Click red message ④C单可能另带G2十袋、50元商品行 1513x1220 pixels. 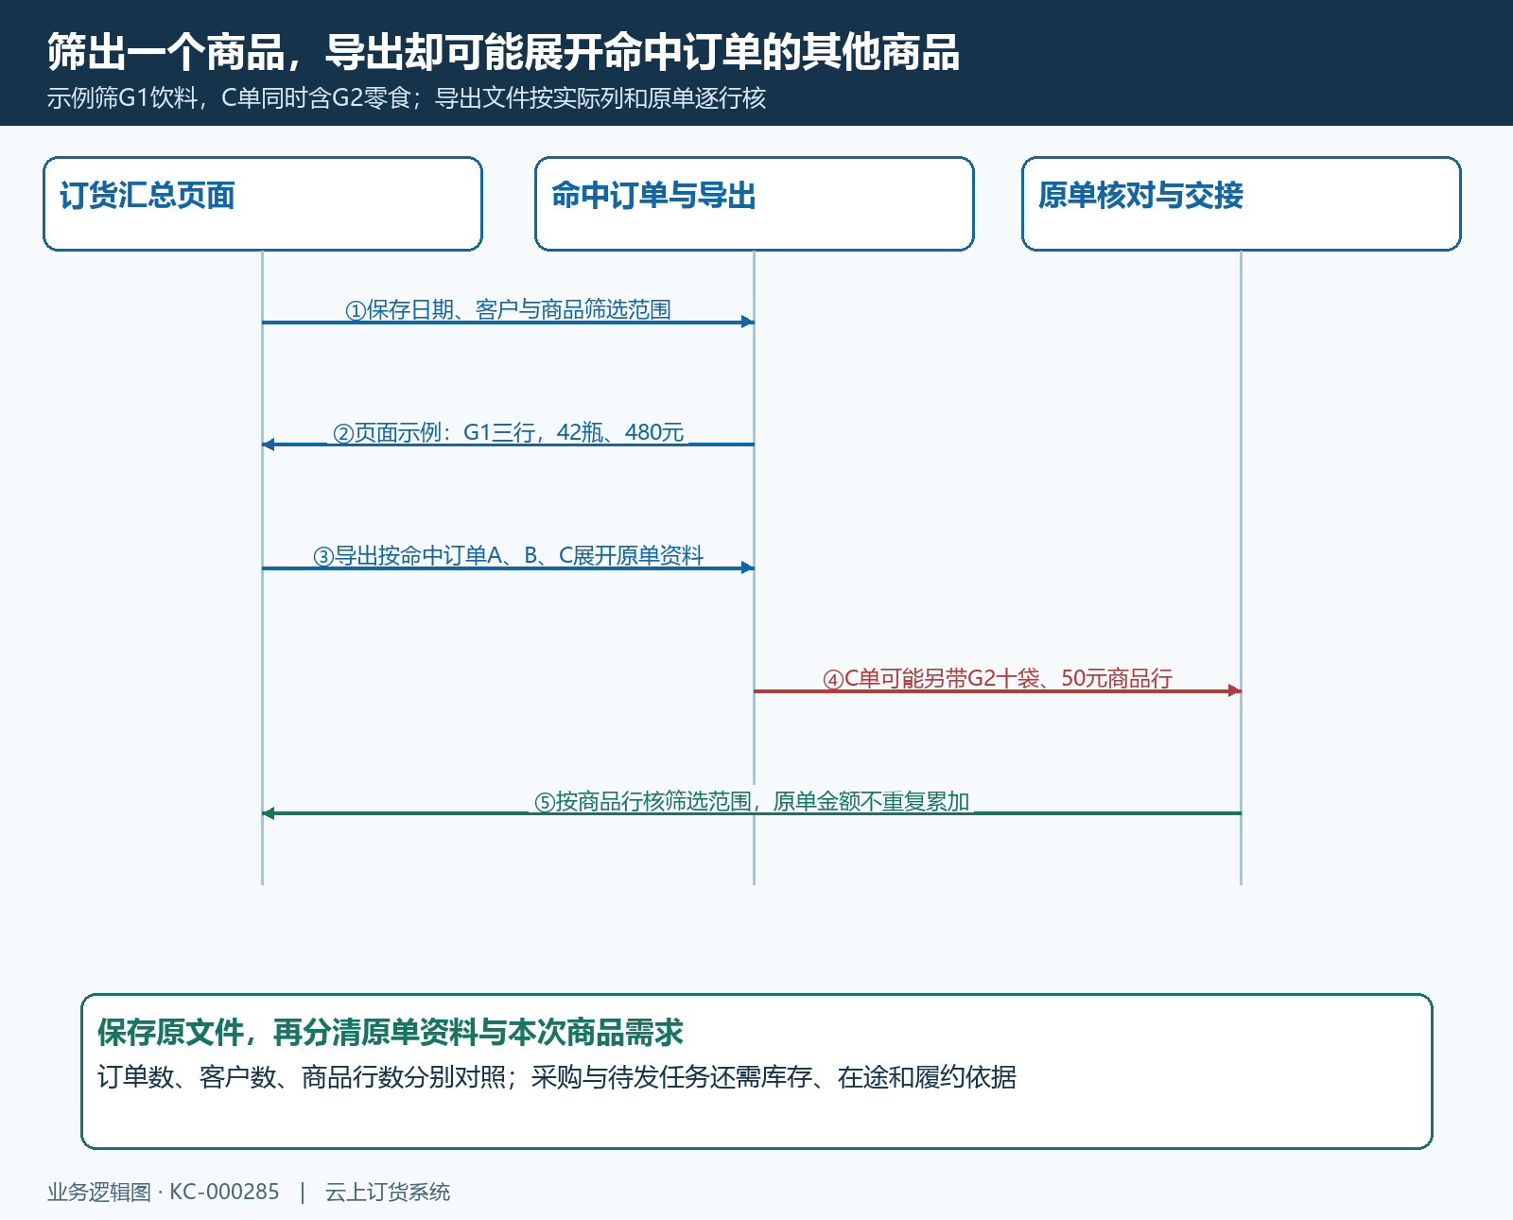(x=998, y=679)
